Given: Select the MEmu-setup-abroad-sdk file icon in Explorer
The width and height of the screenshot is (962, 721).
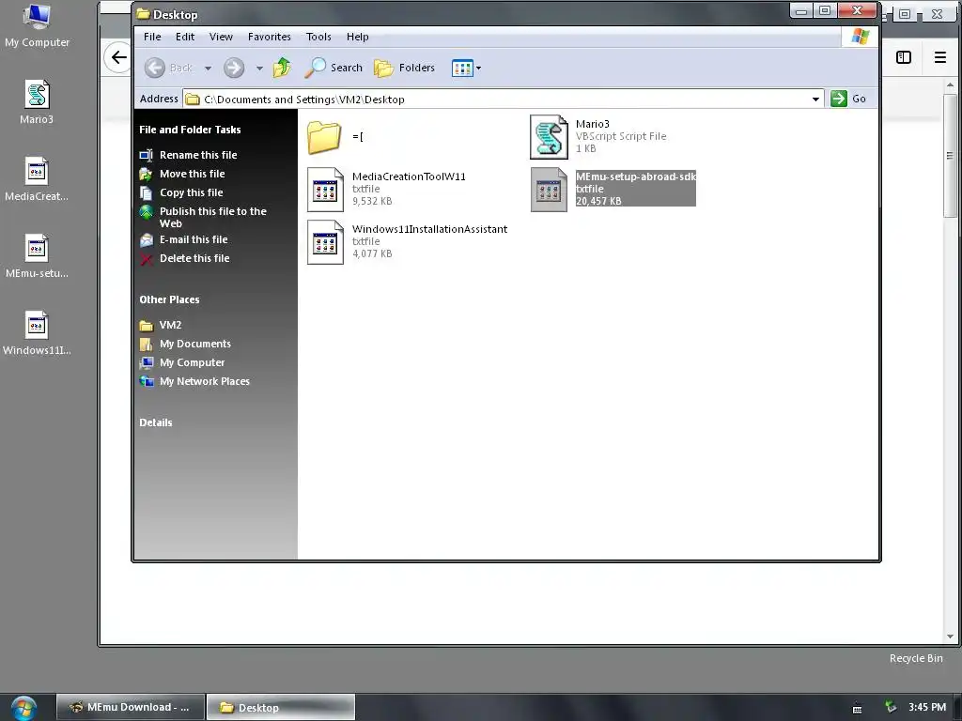Looking at the screenshot, I should pyautogui.click(x=549, y=190).
